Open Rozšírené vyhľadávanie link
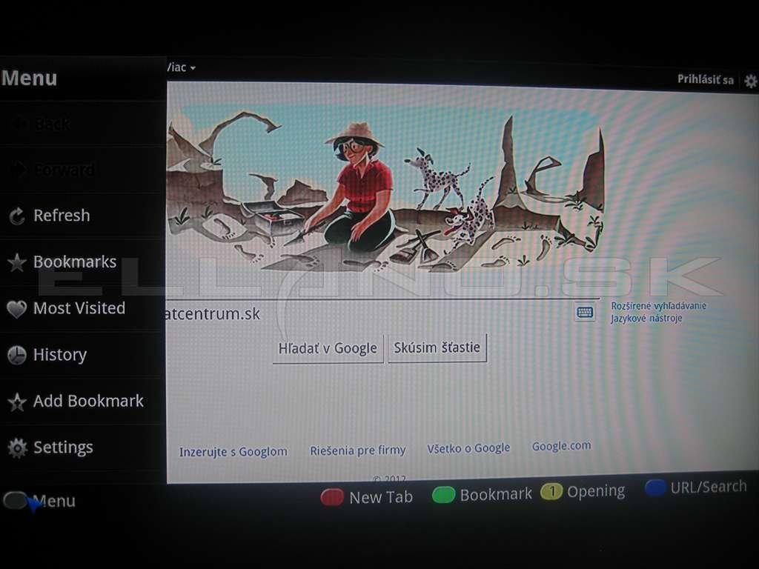 (x=658, y=306)
